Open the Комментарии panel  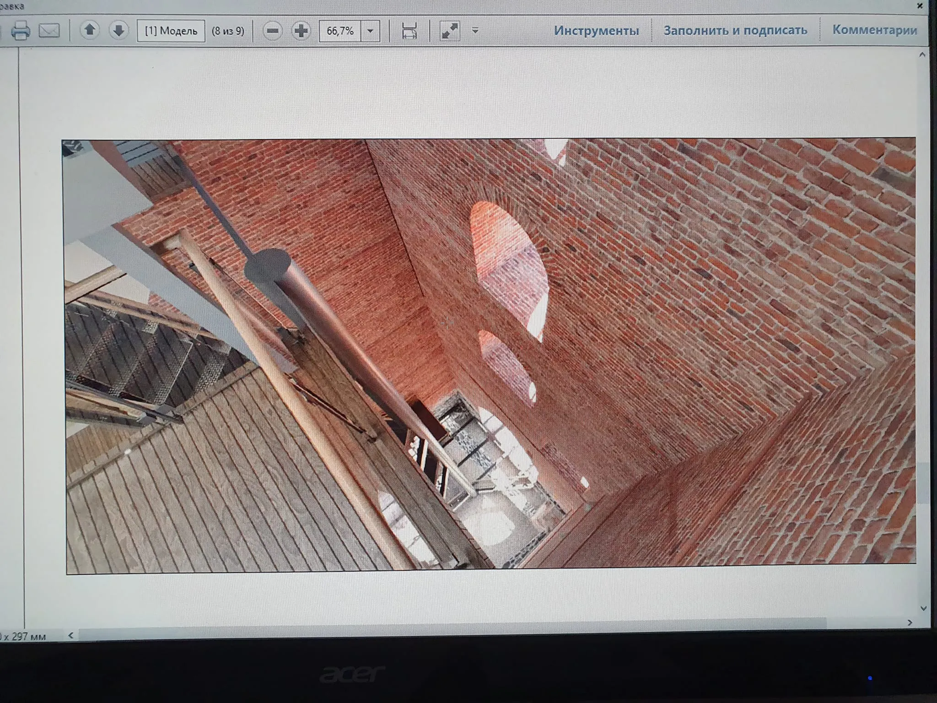coord(874,30)
